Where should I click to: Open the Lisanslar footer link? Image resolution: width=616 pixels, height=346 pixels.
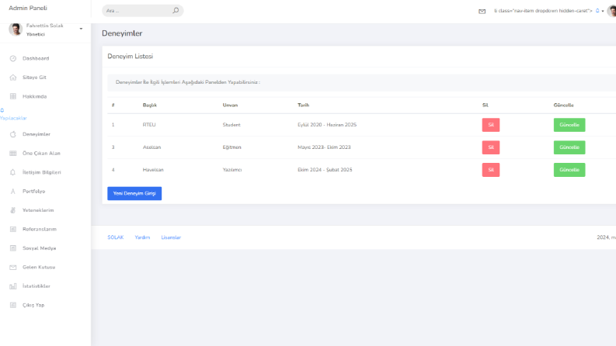[x=171, y=237]
